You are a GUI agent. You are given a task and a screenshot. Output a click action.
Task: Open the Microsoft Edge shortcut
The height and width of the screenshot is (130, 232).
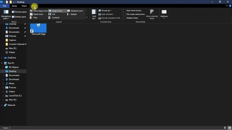click(38, 29)
